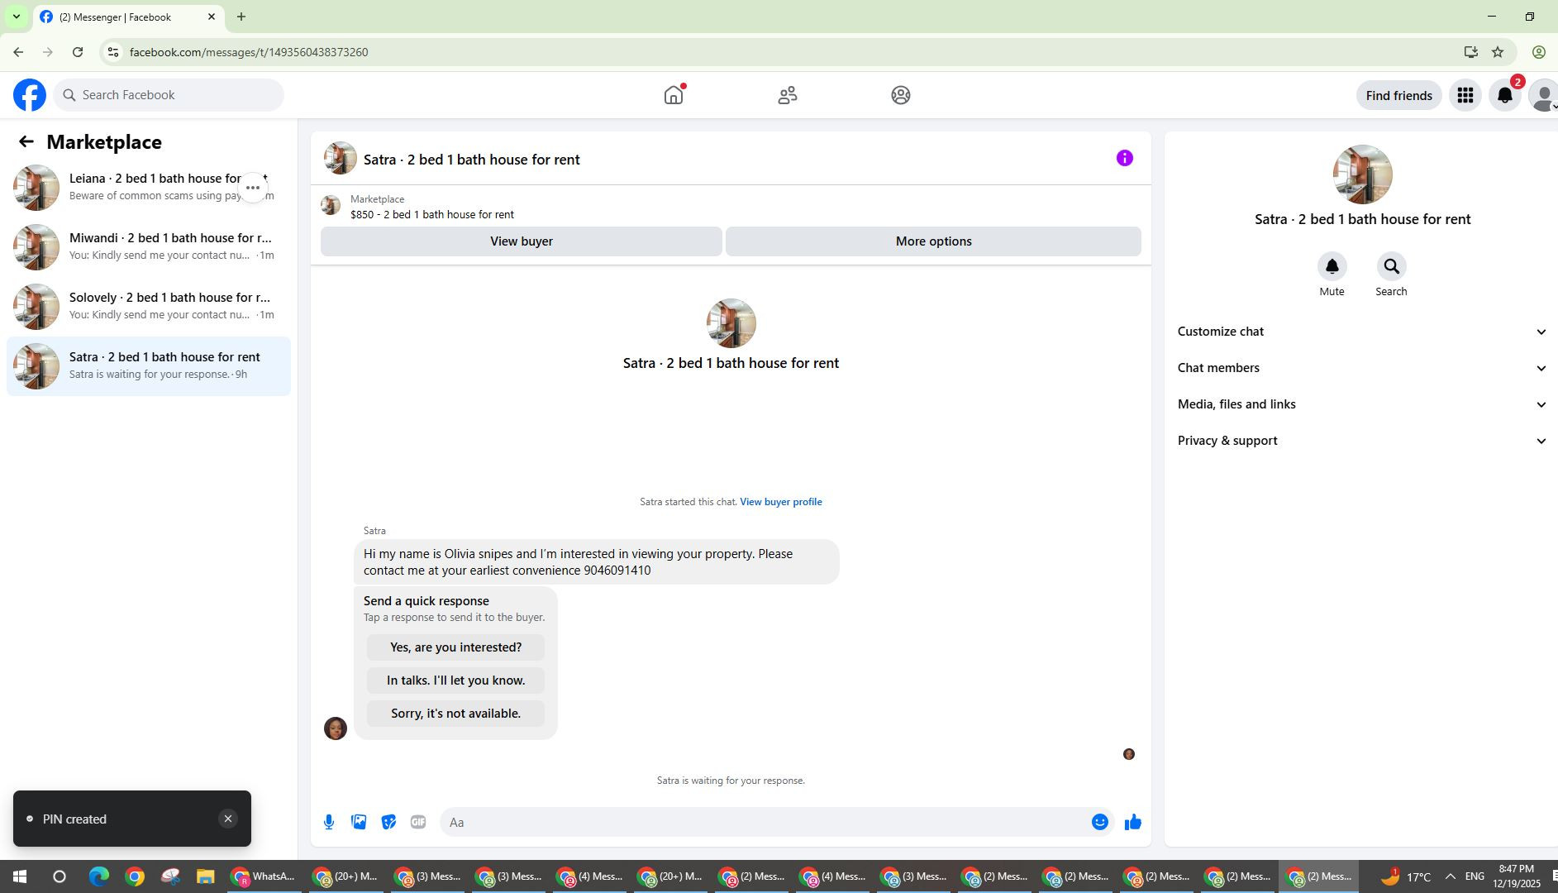The height and width of the screenshot is (893, 1558).
Task: Open the conversation information icon
Action: click(x=1124, y=158)
